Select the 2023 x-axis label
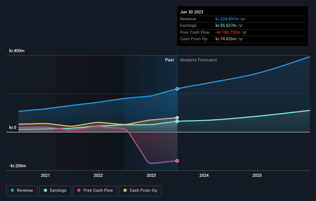This screenshot has width=316, height=201. pos(151,175)
